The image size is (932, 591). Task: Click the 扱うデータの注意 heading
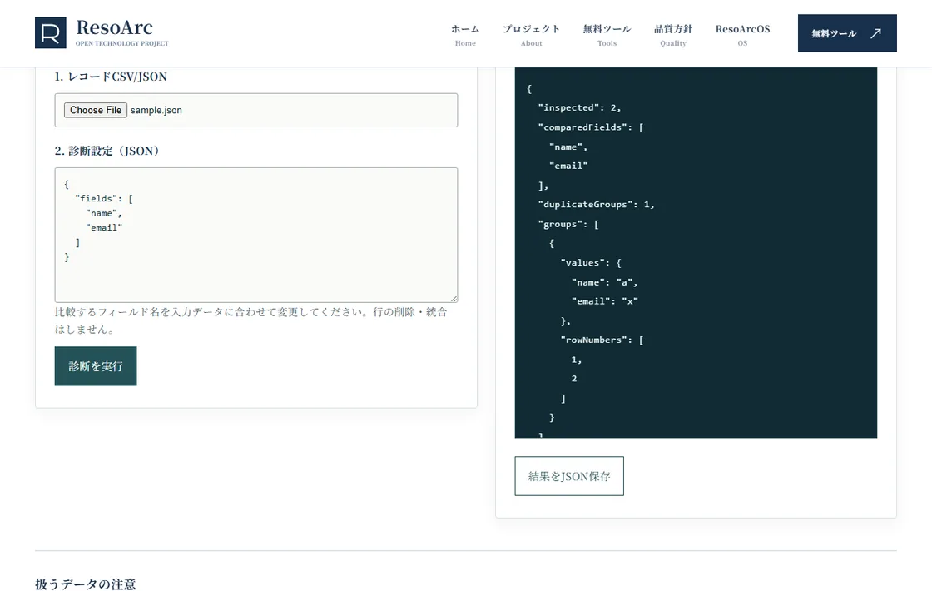click(86, 584)
